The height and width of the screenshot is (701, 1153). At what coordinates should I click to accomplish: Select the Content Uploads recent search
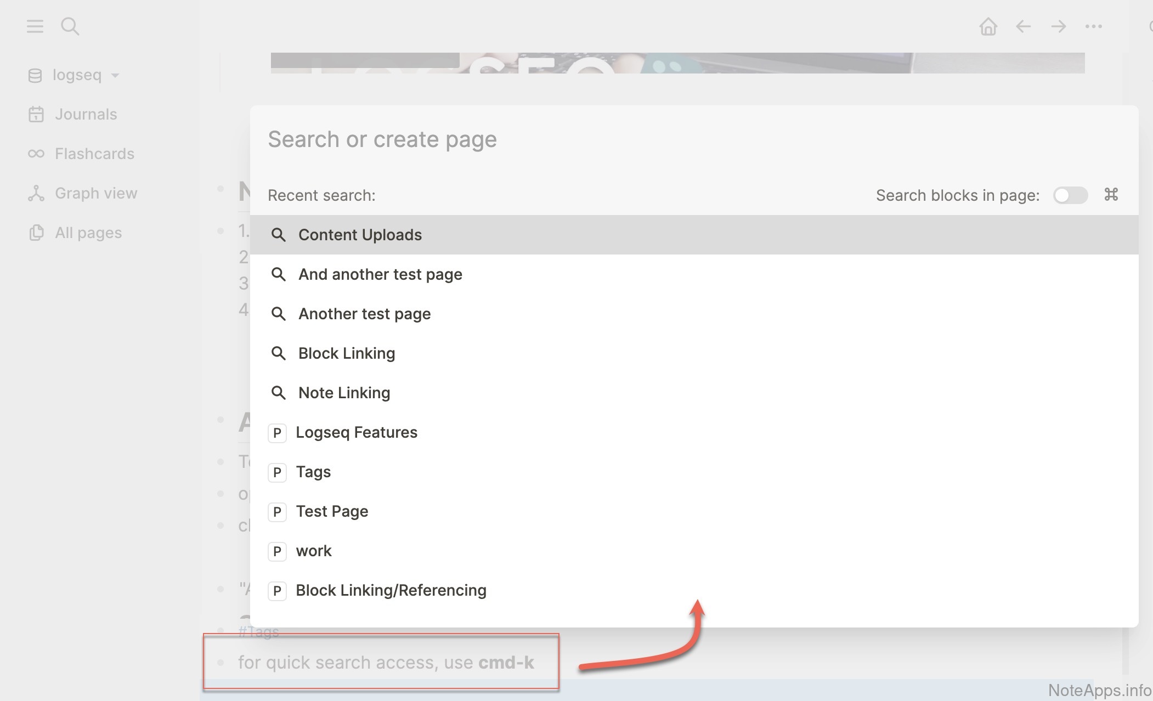(x=360, y=235)
